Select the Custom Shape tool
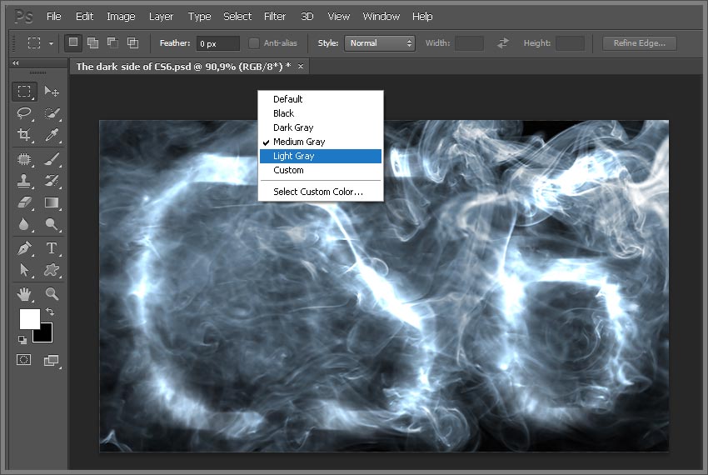The width and height of the screenshot is (708, 475). pyautogui.click(x=52, y=270)
